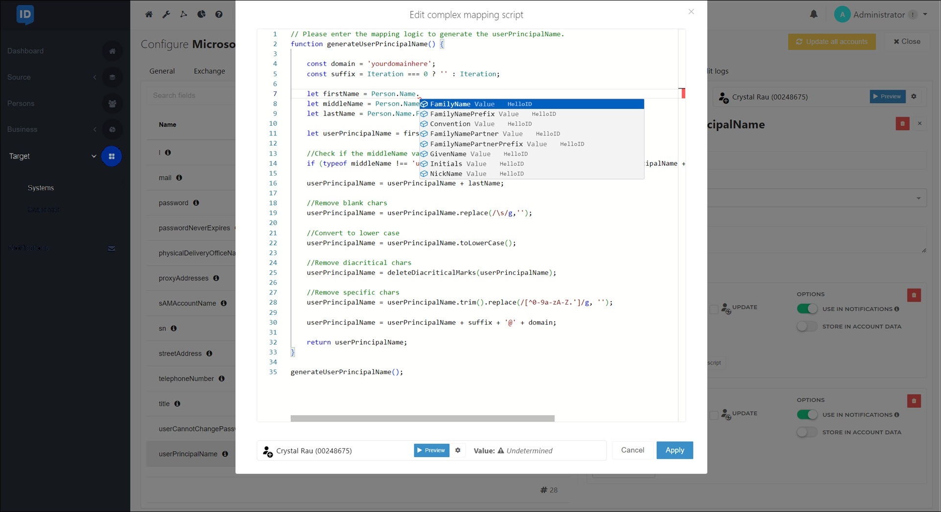Select the title field row

191,404
